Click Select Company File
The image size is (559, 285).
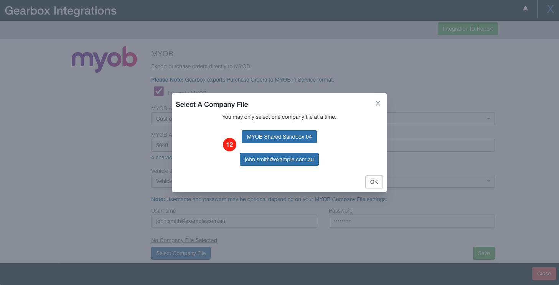pos(181,253)
